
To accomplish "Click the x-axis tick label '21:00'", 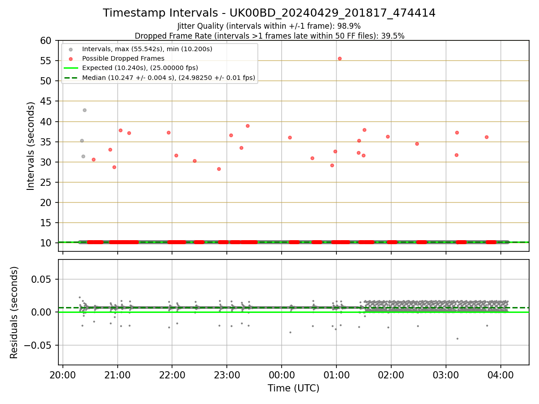I will pos(118,374).
